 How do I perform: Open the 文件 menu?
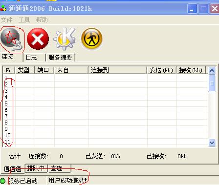(x=6, y=20)
